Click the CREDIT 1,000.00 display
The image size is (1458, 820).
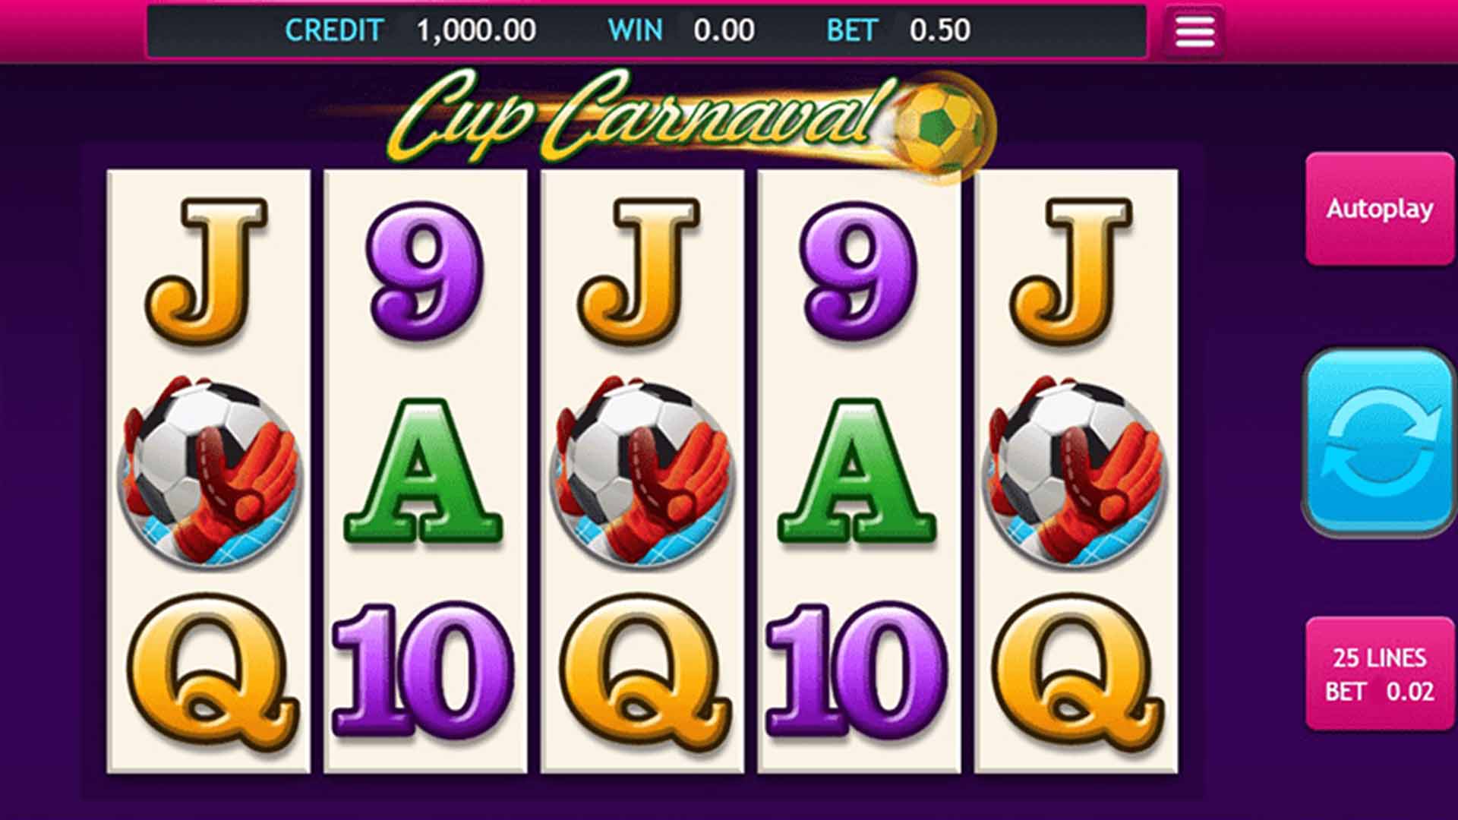pyautogui.click(x=410, y=30)
